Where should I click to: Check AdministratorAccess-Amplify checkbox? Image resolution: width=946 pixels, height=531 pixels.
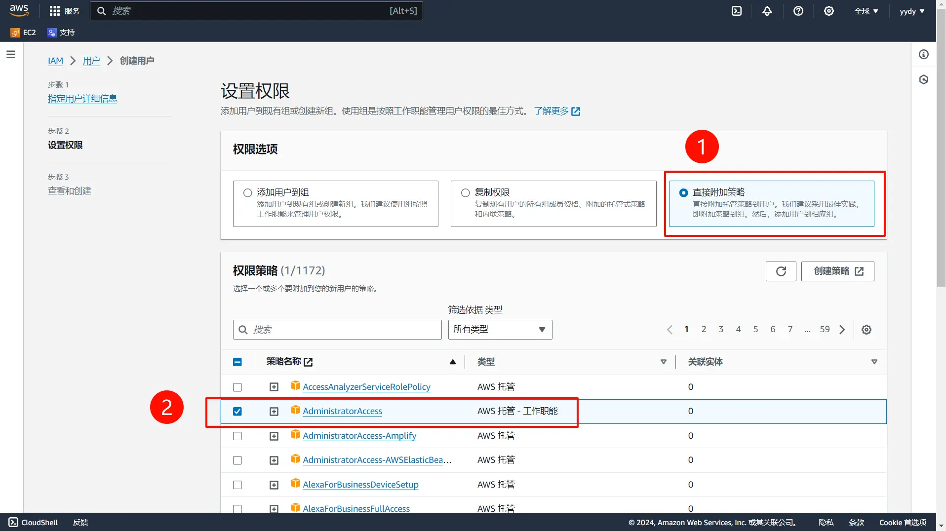tap(237, 436)
